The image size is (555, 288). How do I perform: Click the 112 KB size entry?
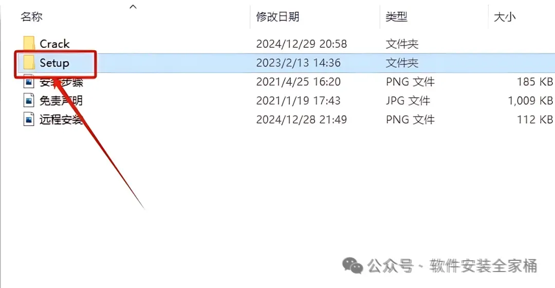534,120
